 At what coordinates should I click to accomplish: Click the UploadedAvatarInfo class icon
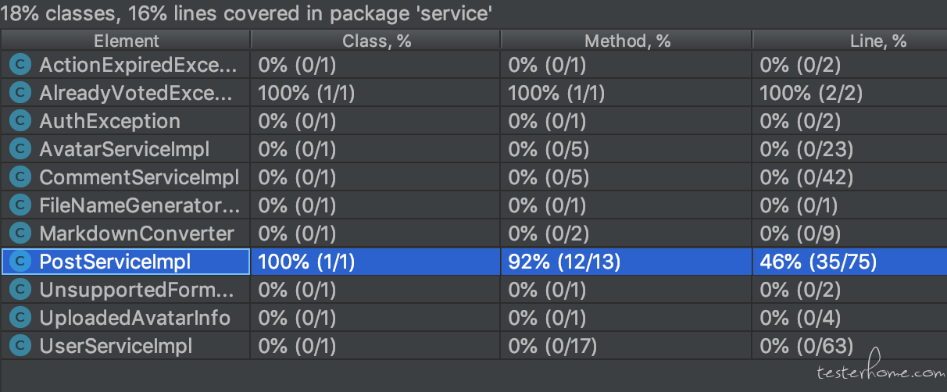(x=20, y=318)
